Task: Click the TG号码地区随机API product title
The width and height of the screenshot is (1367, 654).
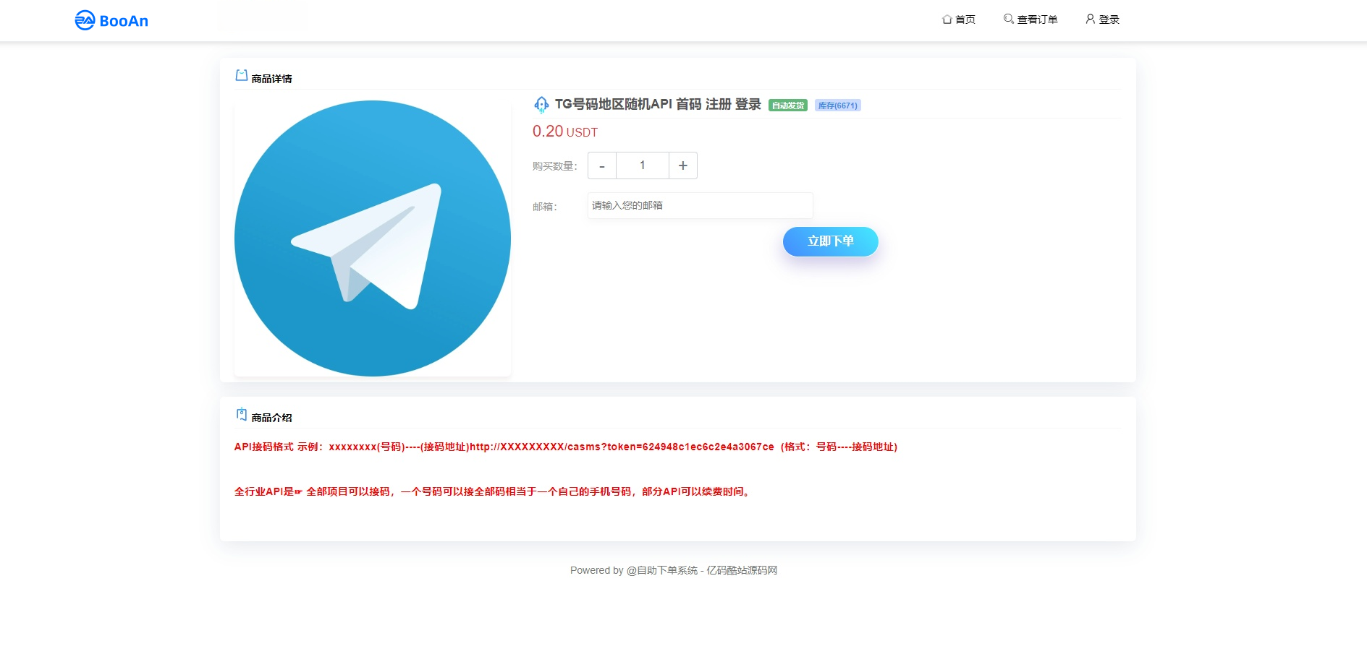Action: (657, 105)
